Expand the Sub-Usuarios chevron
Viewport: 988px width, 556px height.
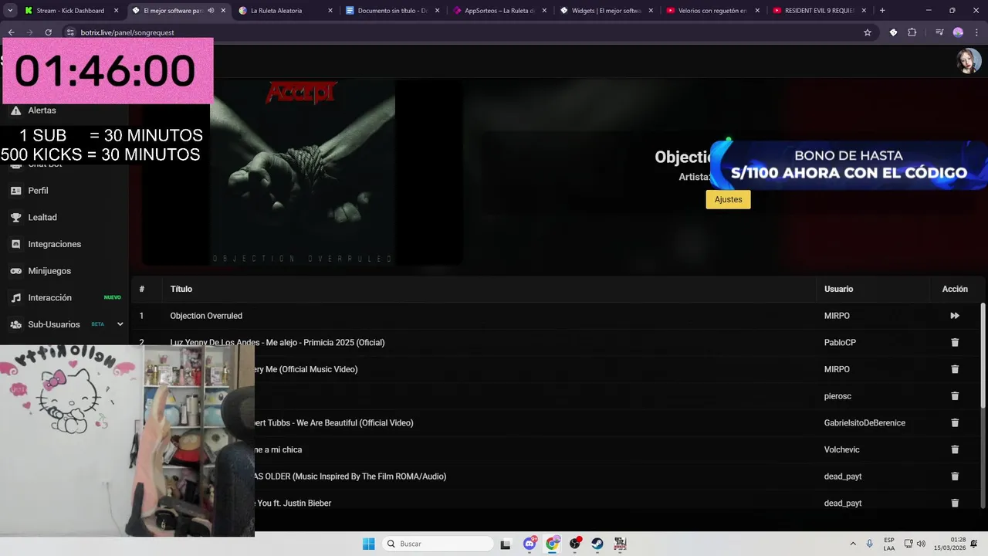point(120,324)
